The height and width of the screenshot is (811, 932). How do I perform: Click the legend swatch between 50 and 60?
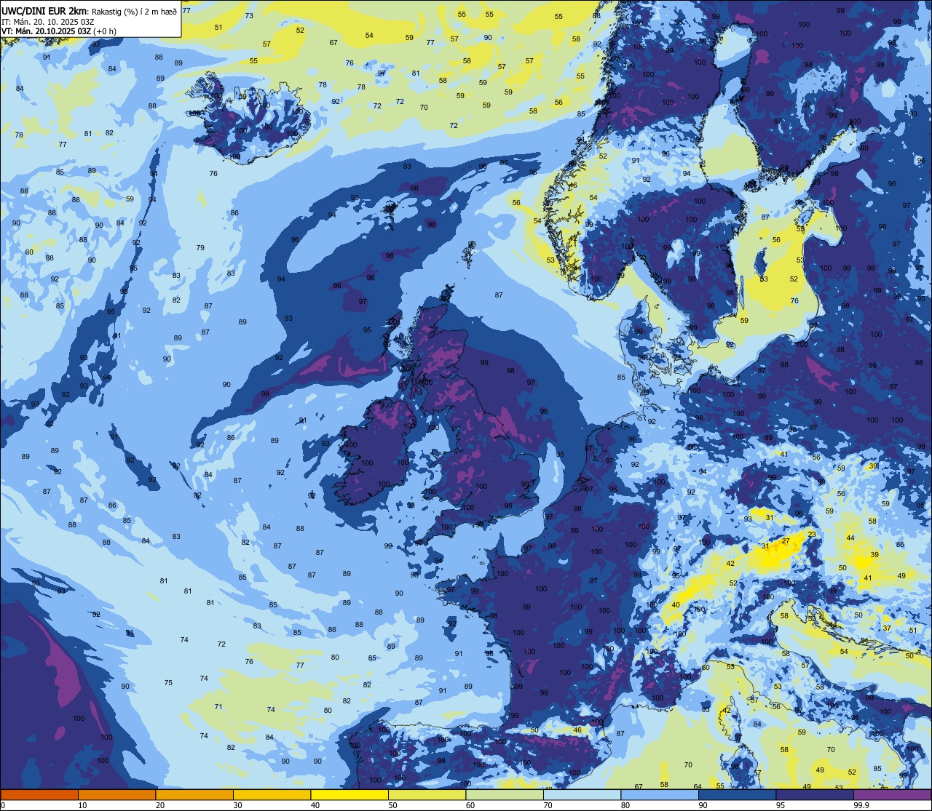[x=427, y=795]
